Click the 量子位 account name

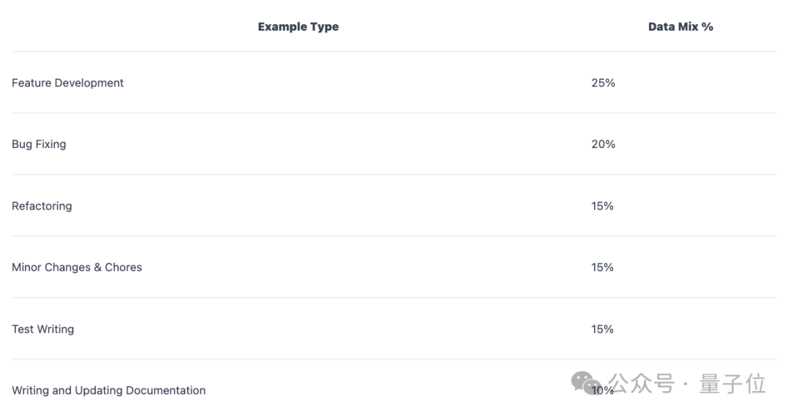[732, 384]
